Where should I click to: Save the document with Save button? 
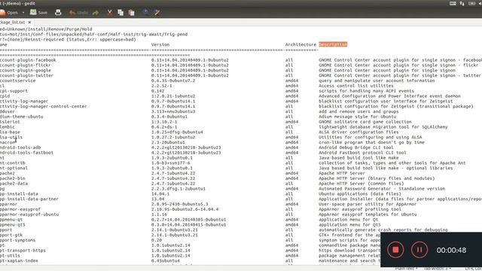pos(38,13)
